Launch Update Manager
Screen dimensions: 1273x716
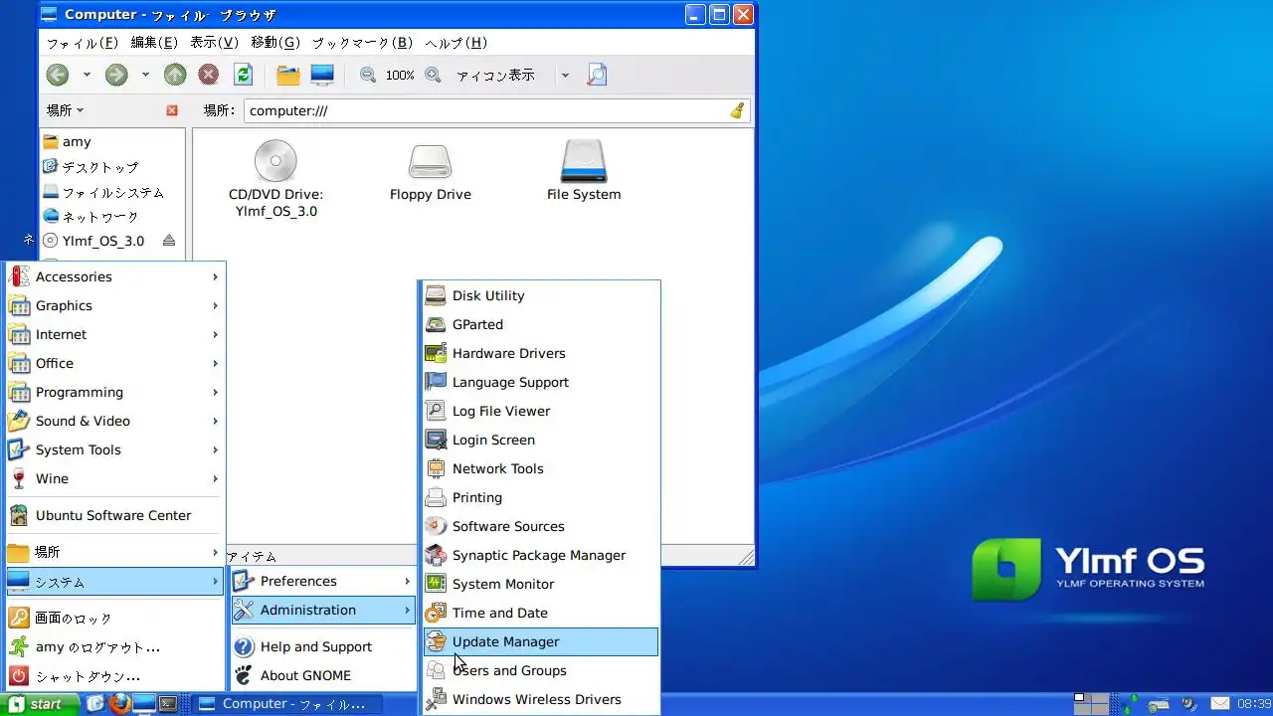[x=539, y=641]
